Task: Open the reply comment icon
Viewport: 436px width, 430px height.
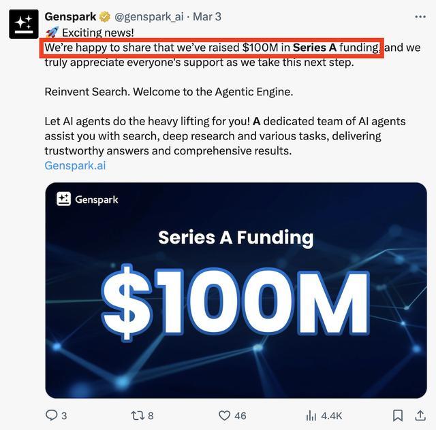Action: [x=52, y=415]
